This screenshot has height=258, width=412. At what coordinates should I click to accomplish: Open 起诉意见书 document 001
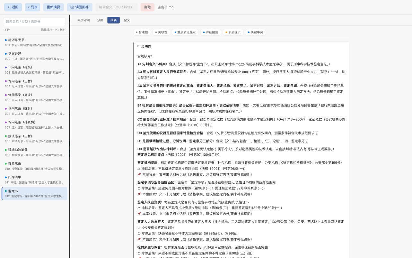click(34, 42)
